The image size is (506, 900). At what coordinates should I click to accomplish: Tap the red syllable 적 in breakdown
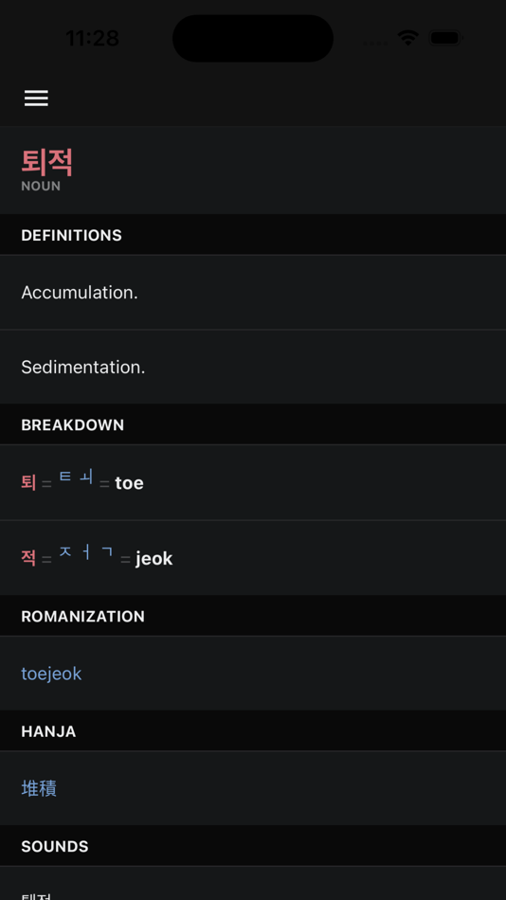[28, 558]
